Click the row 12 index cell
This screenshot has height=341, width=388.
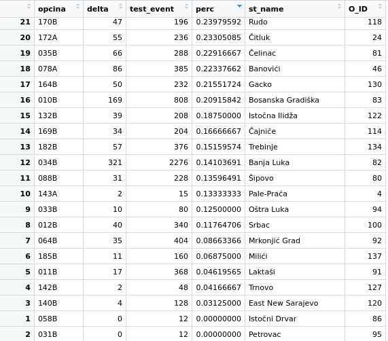tap(17, 162)
